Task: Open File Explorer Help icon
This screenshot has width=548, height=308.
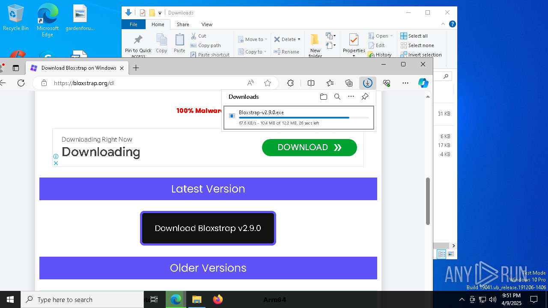Action: point(452,24)
